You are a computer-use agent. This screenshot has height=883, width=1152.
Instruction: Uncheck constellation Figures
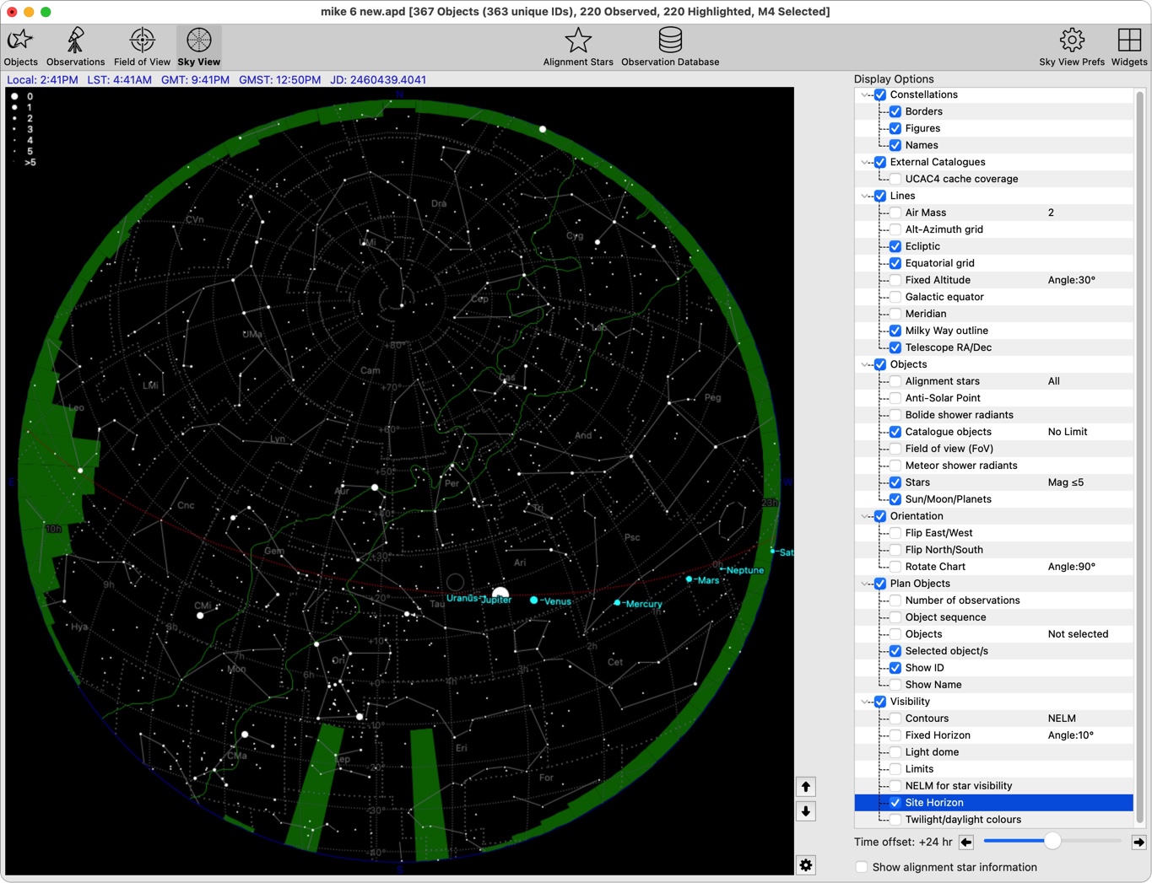click(x=895, y=128)
